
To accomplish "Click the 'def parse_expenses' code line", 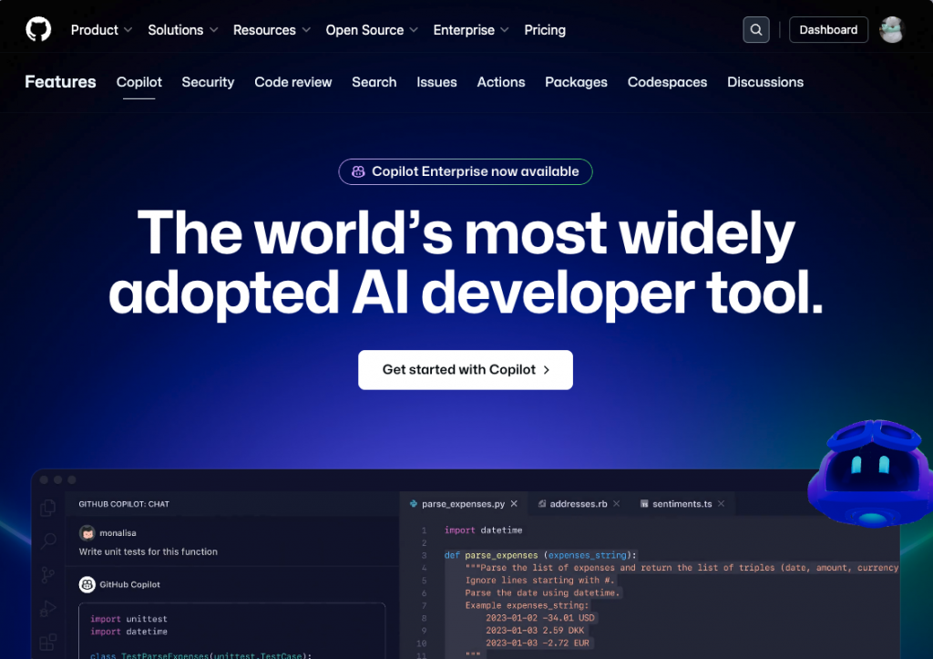I will coord(540,555).
